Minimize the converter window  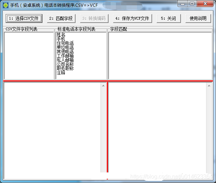click(x=183, y=4)
